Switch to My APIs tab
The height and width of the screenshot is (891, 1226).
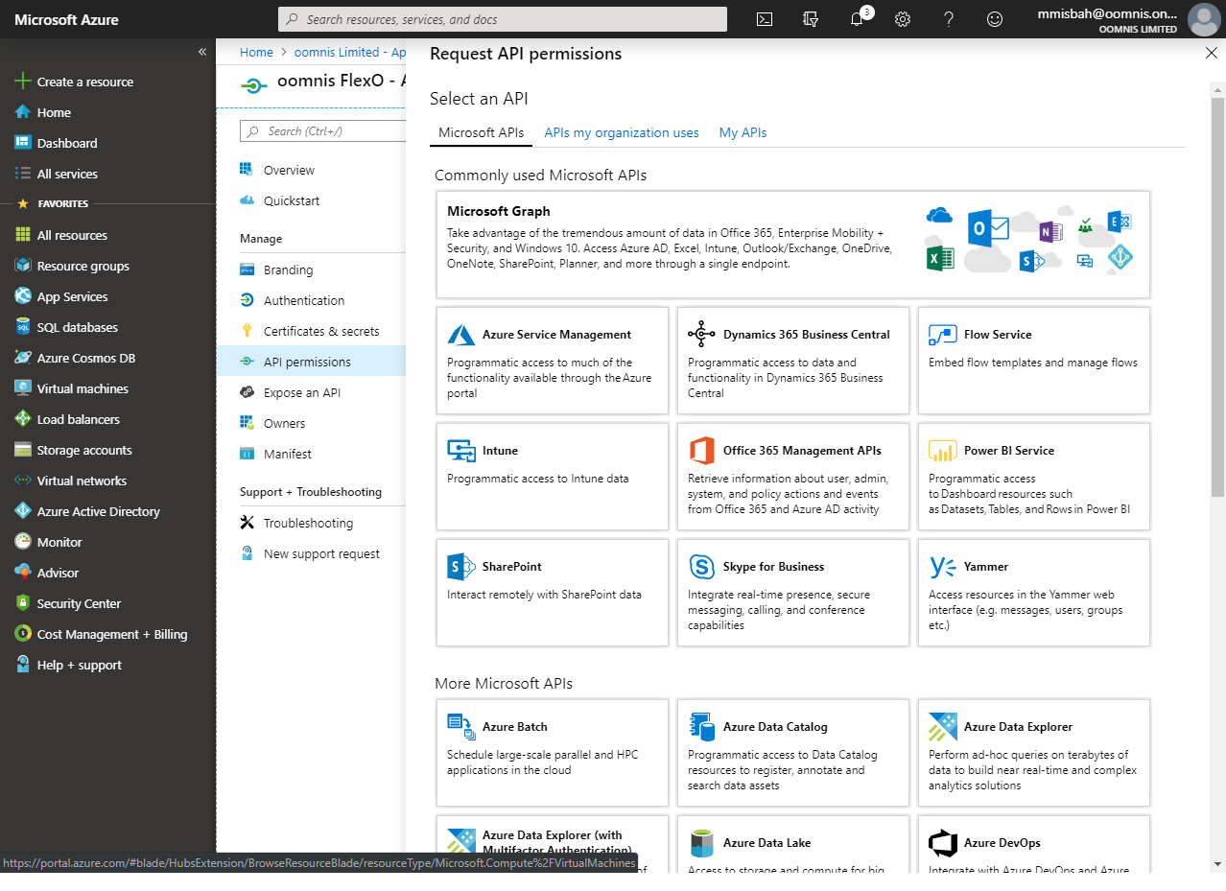(x=743, y=132)
